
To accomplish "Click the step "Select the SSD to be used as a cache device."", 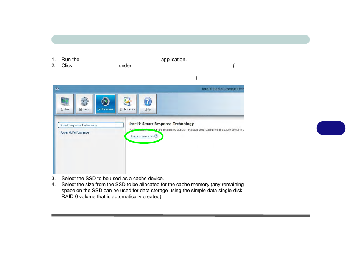I will pyautogui.click(x=113, y=179).
